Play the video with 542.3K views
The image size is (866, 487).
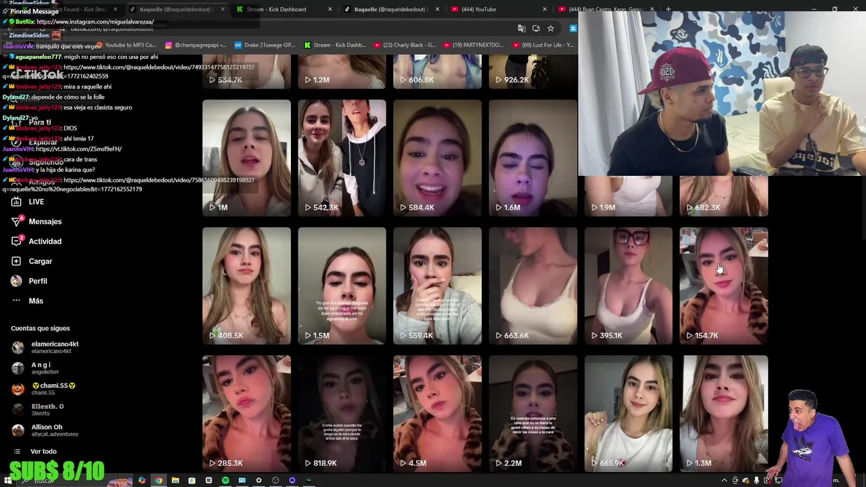point(342,158)
